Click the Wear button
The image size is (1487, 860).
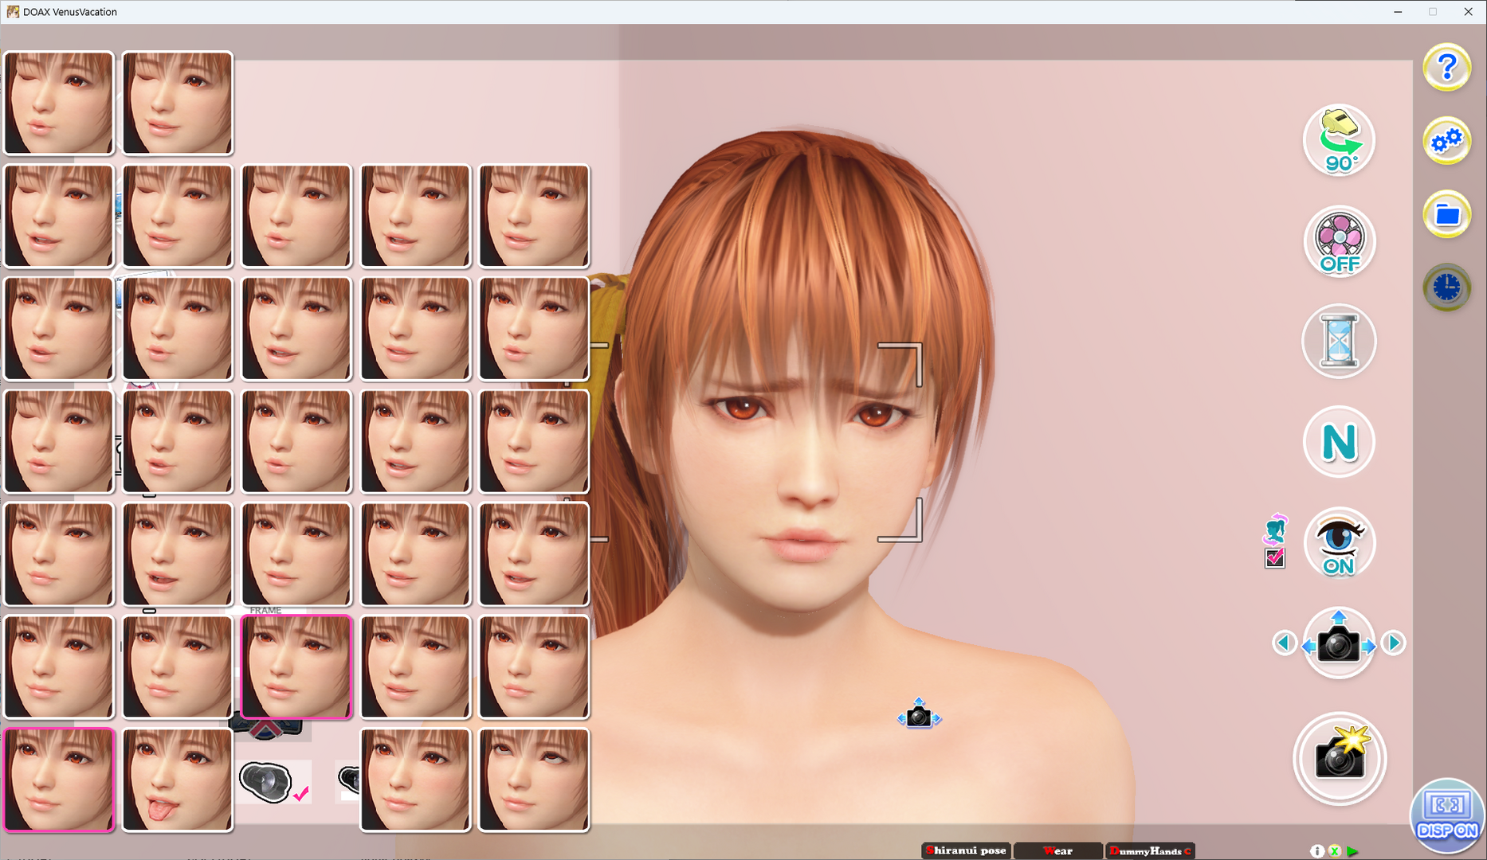coord(1057,850)
